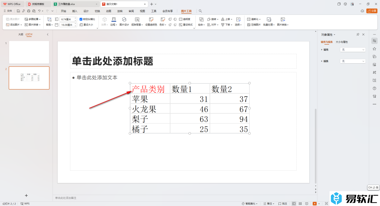The height and width of the screenshot is (206, 380).
Task: Open the Send Backward dropdown
Action: [x=227, y=25]
